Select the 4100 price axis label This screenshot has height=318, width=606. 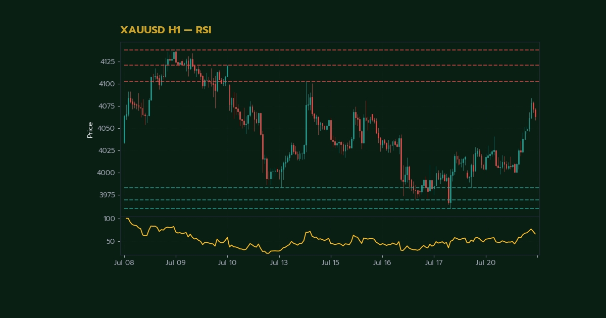click(x=108, y=84)
